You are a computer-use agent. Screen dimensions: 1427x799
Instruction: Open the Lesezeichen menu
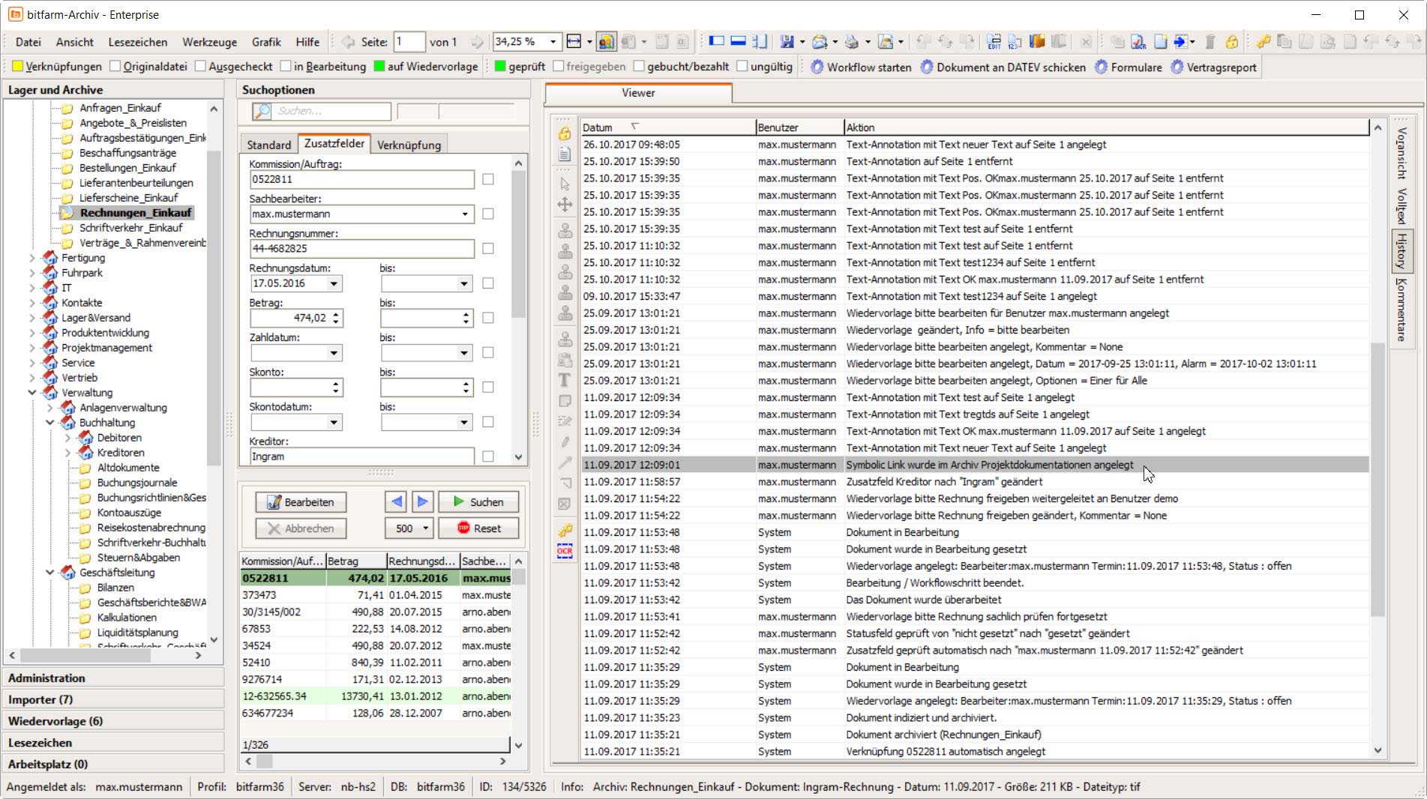[x=138, y=42]
